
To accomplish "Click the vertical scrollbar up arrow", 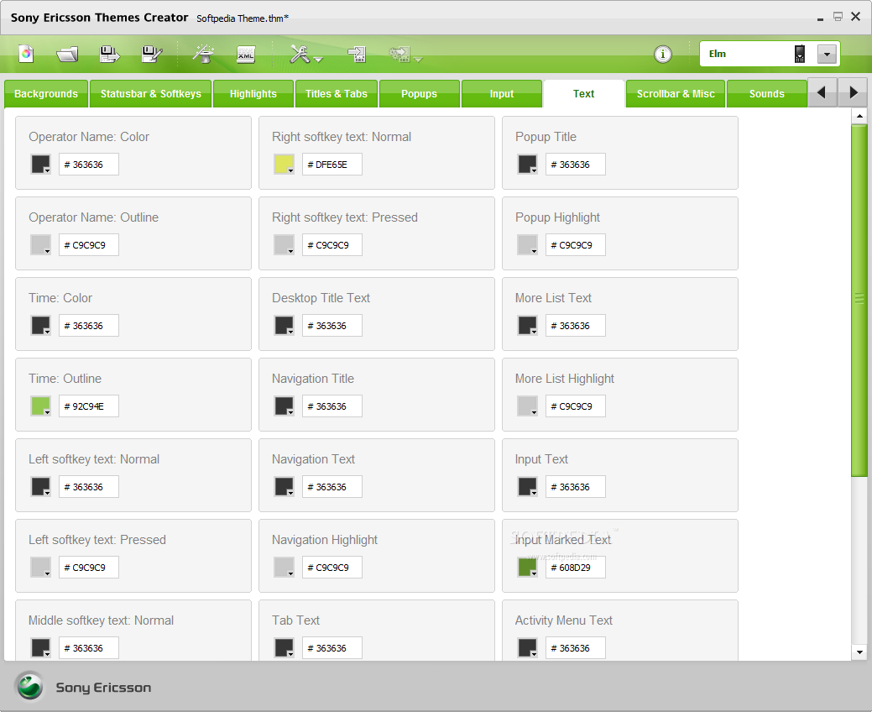I will pos(859,116).
